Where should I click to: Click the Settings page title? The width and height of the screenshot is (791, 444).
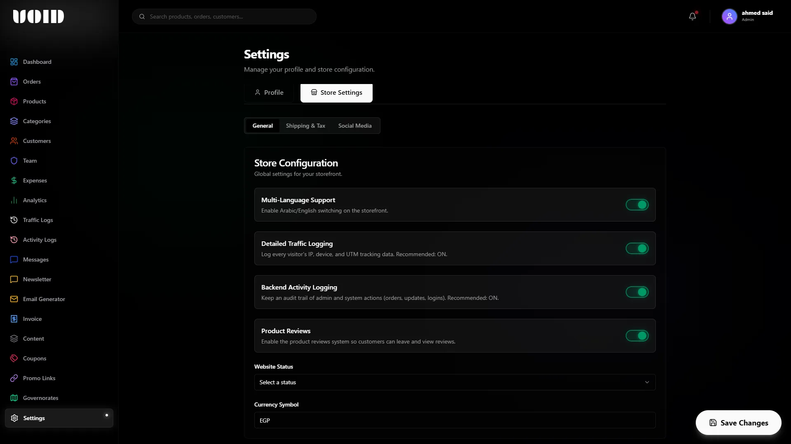click(266, 54)
